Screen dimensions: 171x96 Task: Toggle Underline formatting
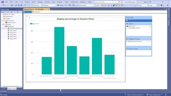click(108, 5)
